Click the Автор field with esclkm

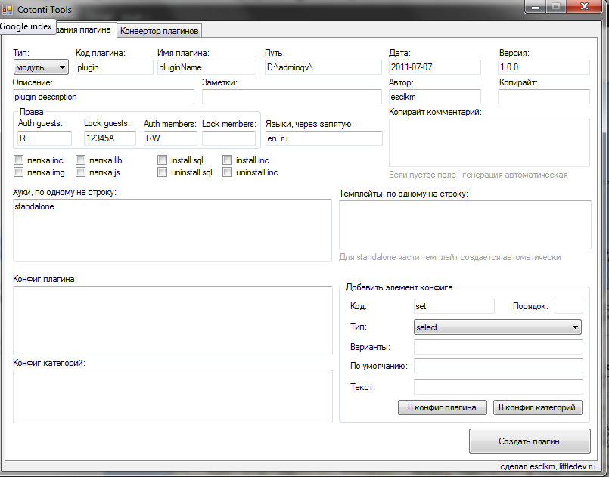[434, 97]
